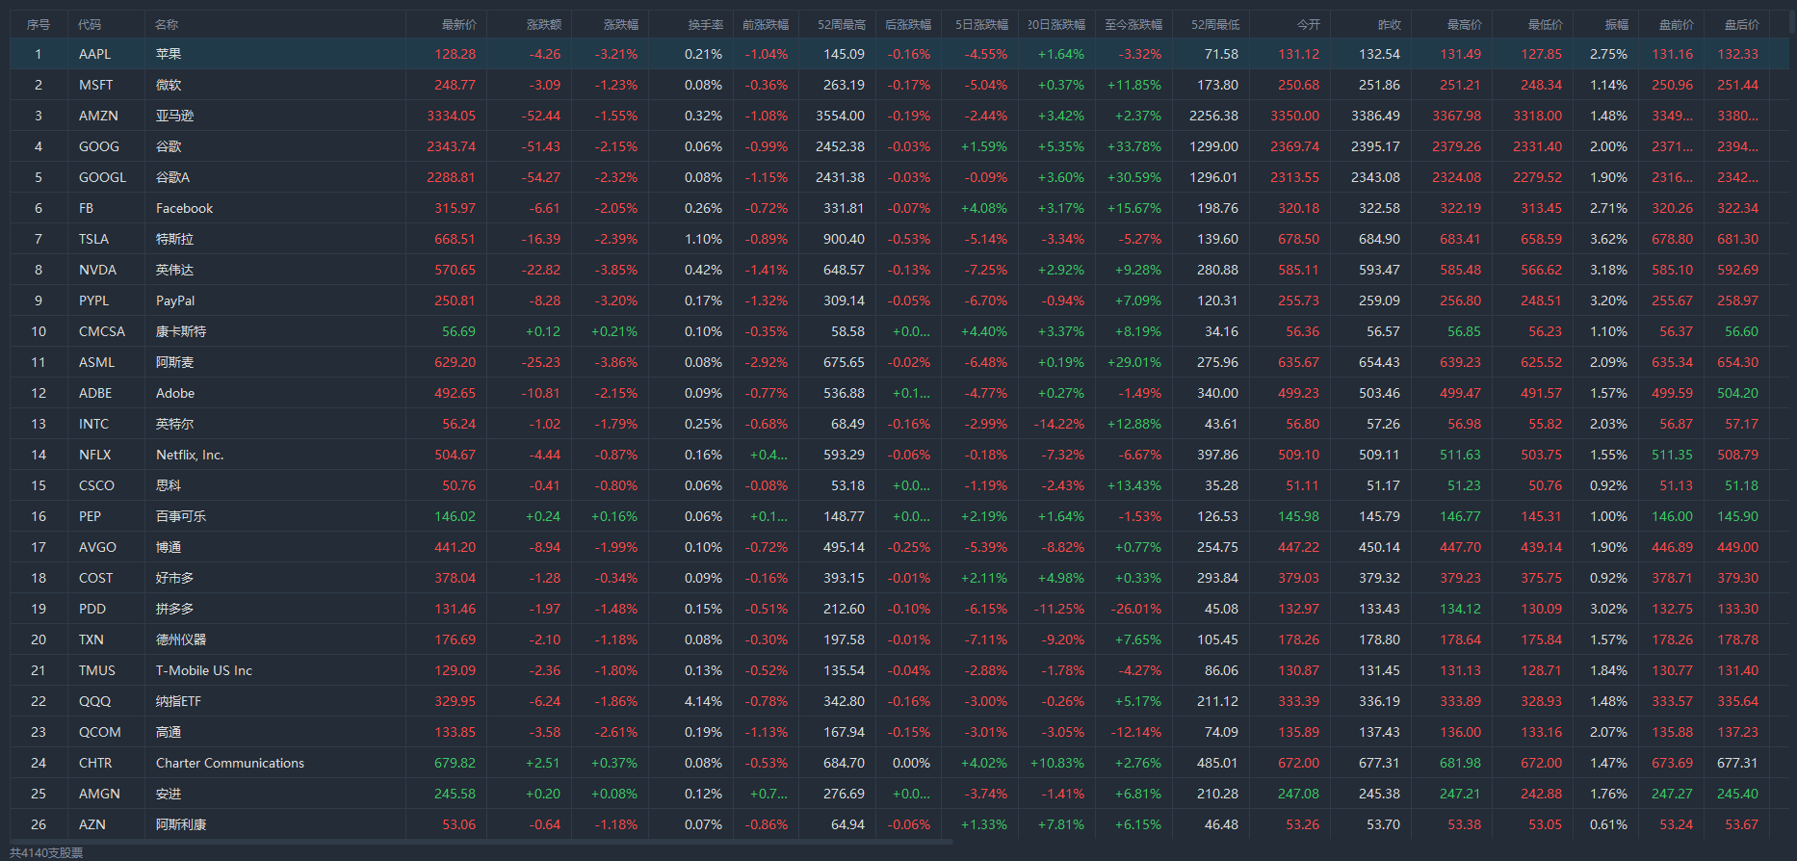Viewport: 1797px width, 861px height.
Task: Select the TSLA ticker code
Action: 93,239
